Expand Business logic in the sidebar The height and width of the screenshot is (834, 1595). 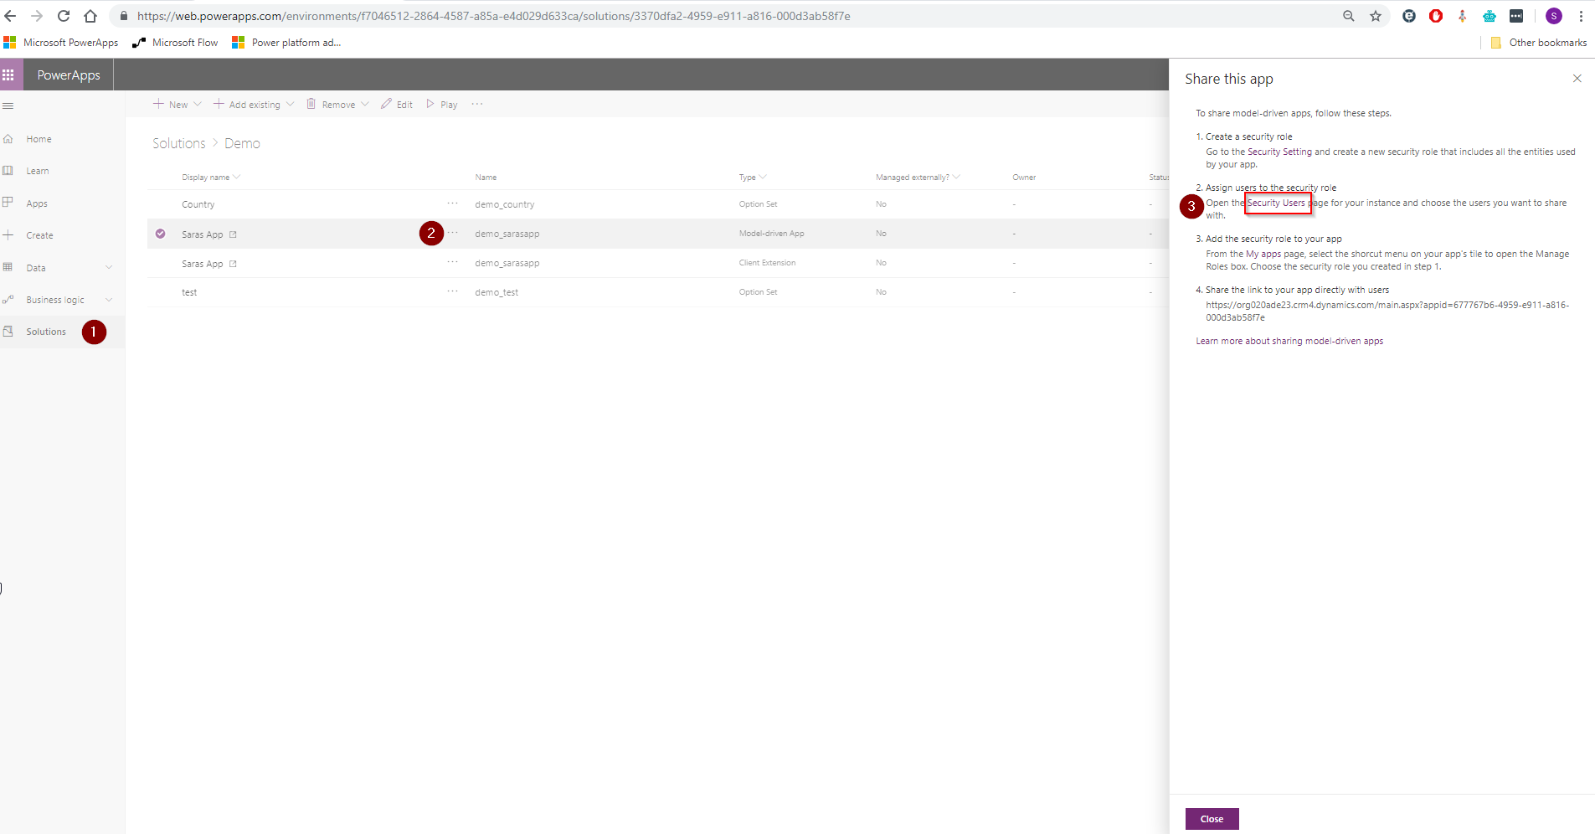tap(108, 300)
